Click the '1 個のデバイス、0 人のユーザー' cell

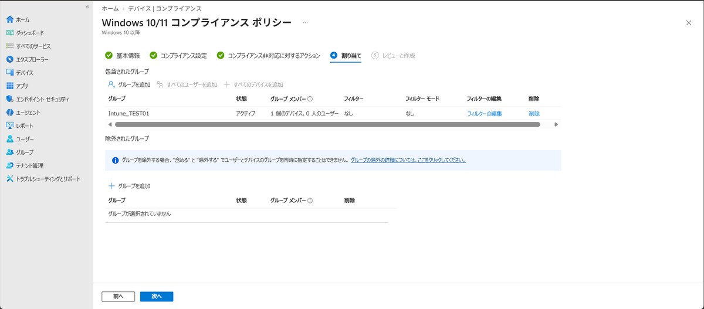point(305,114)
